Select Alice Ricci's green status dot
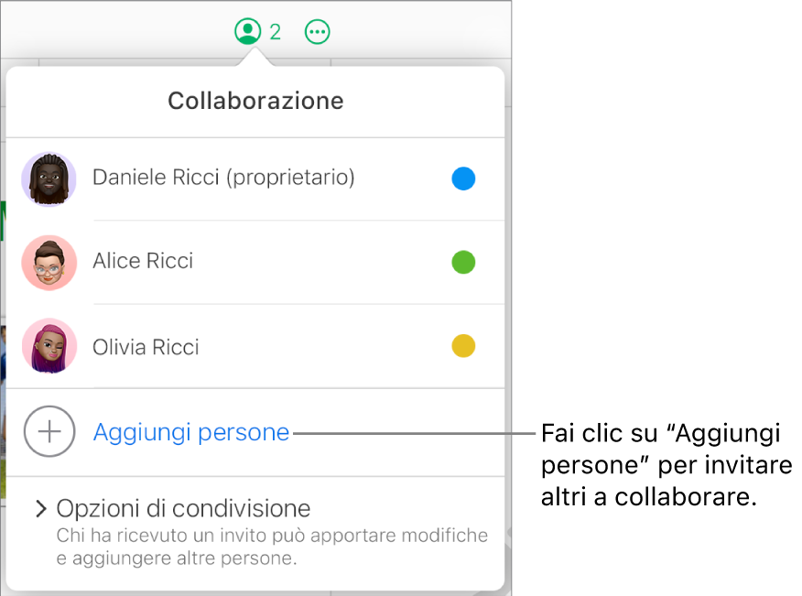802x596 pixels. click(463, 263)
